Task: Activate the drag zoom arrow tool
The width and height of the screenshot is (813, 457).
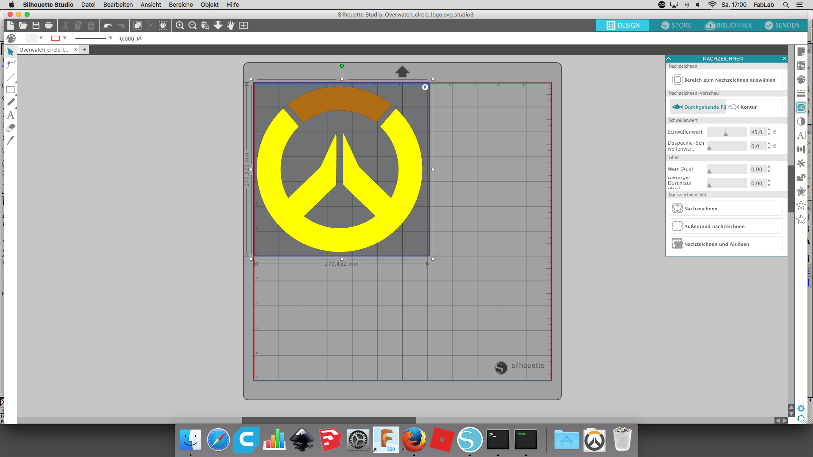Action: coord(218,25)
